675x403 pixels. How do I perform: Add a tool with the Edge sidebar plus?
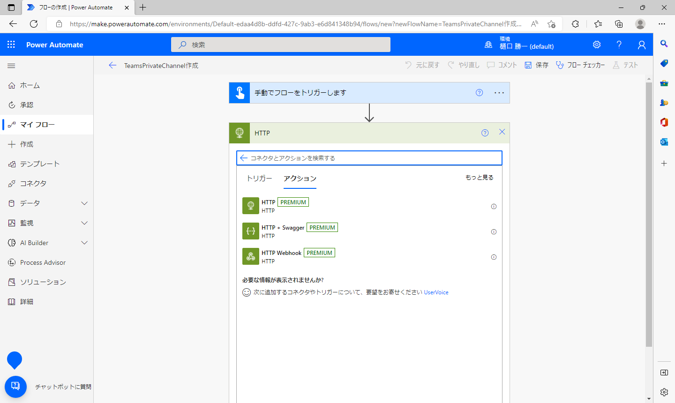click(664, 164)
